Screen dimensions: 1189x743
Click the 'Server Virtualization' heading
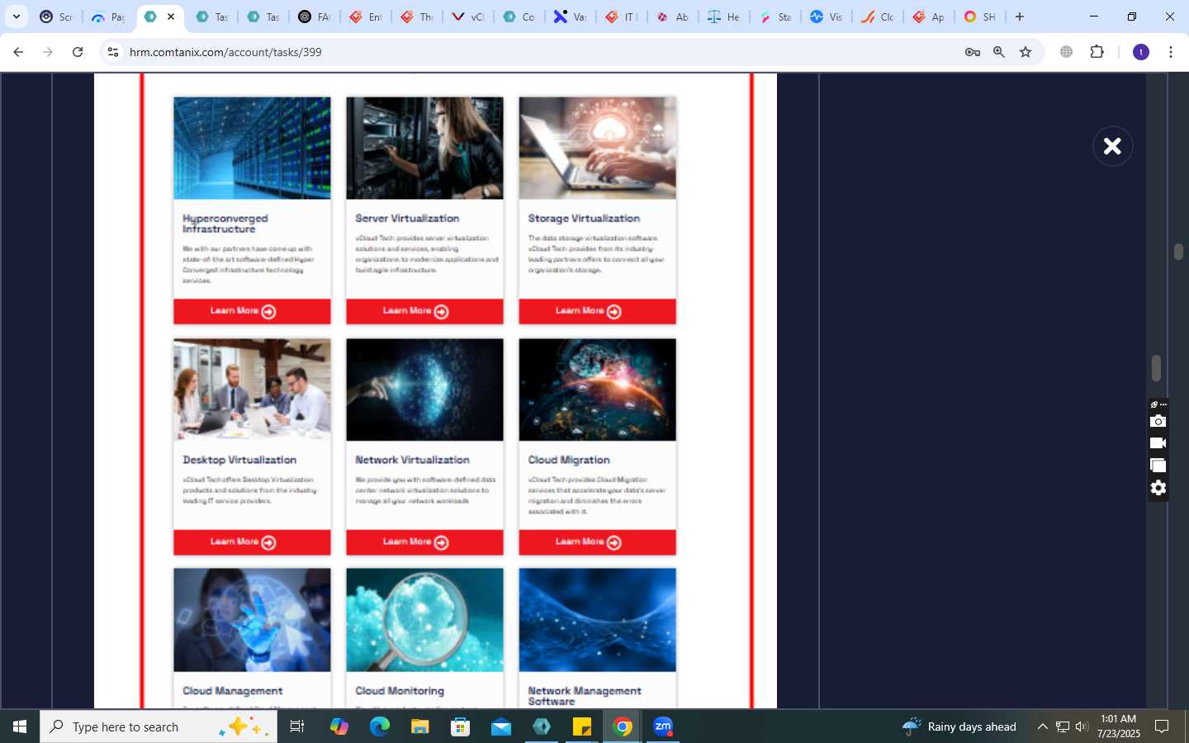[x=407, y=219]
